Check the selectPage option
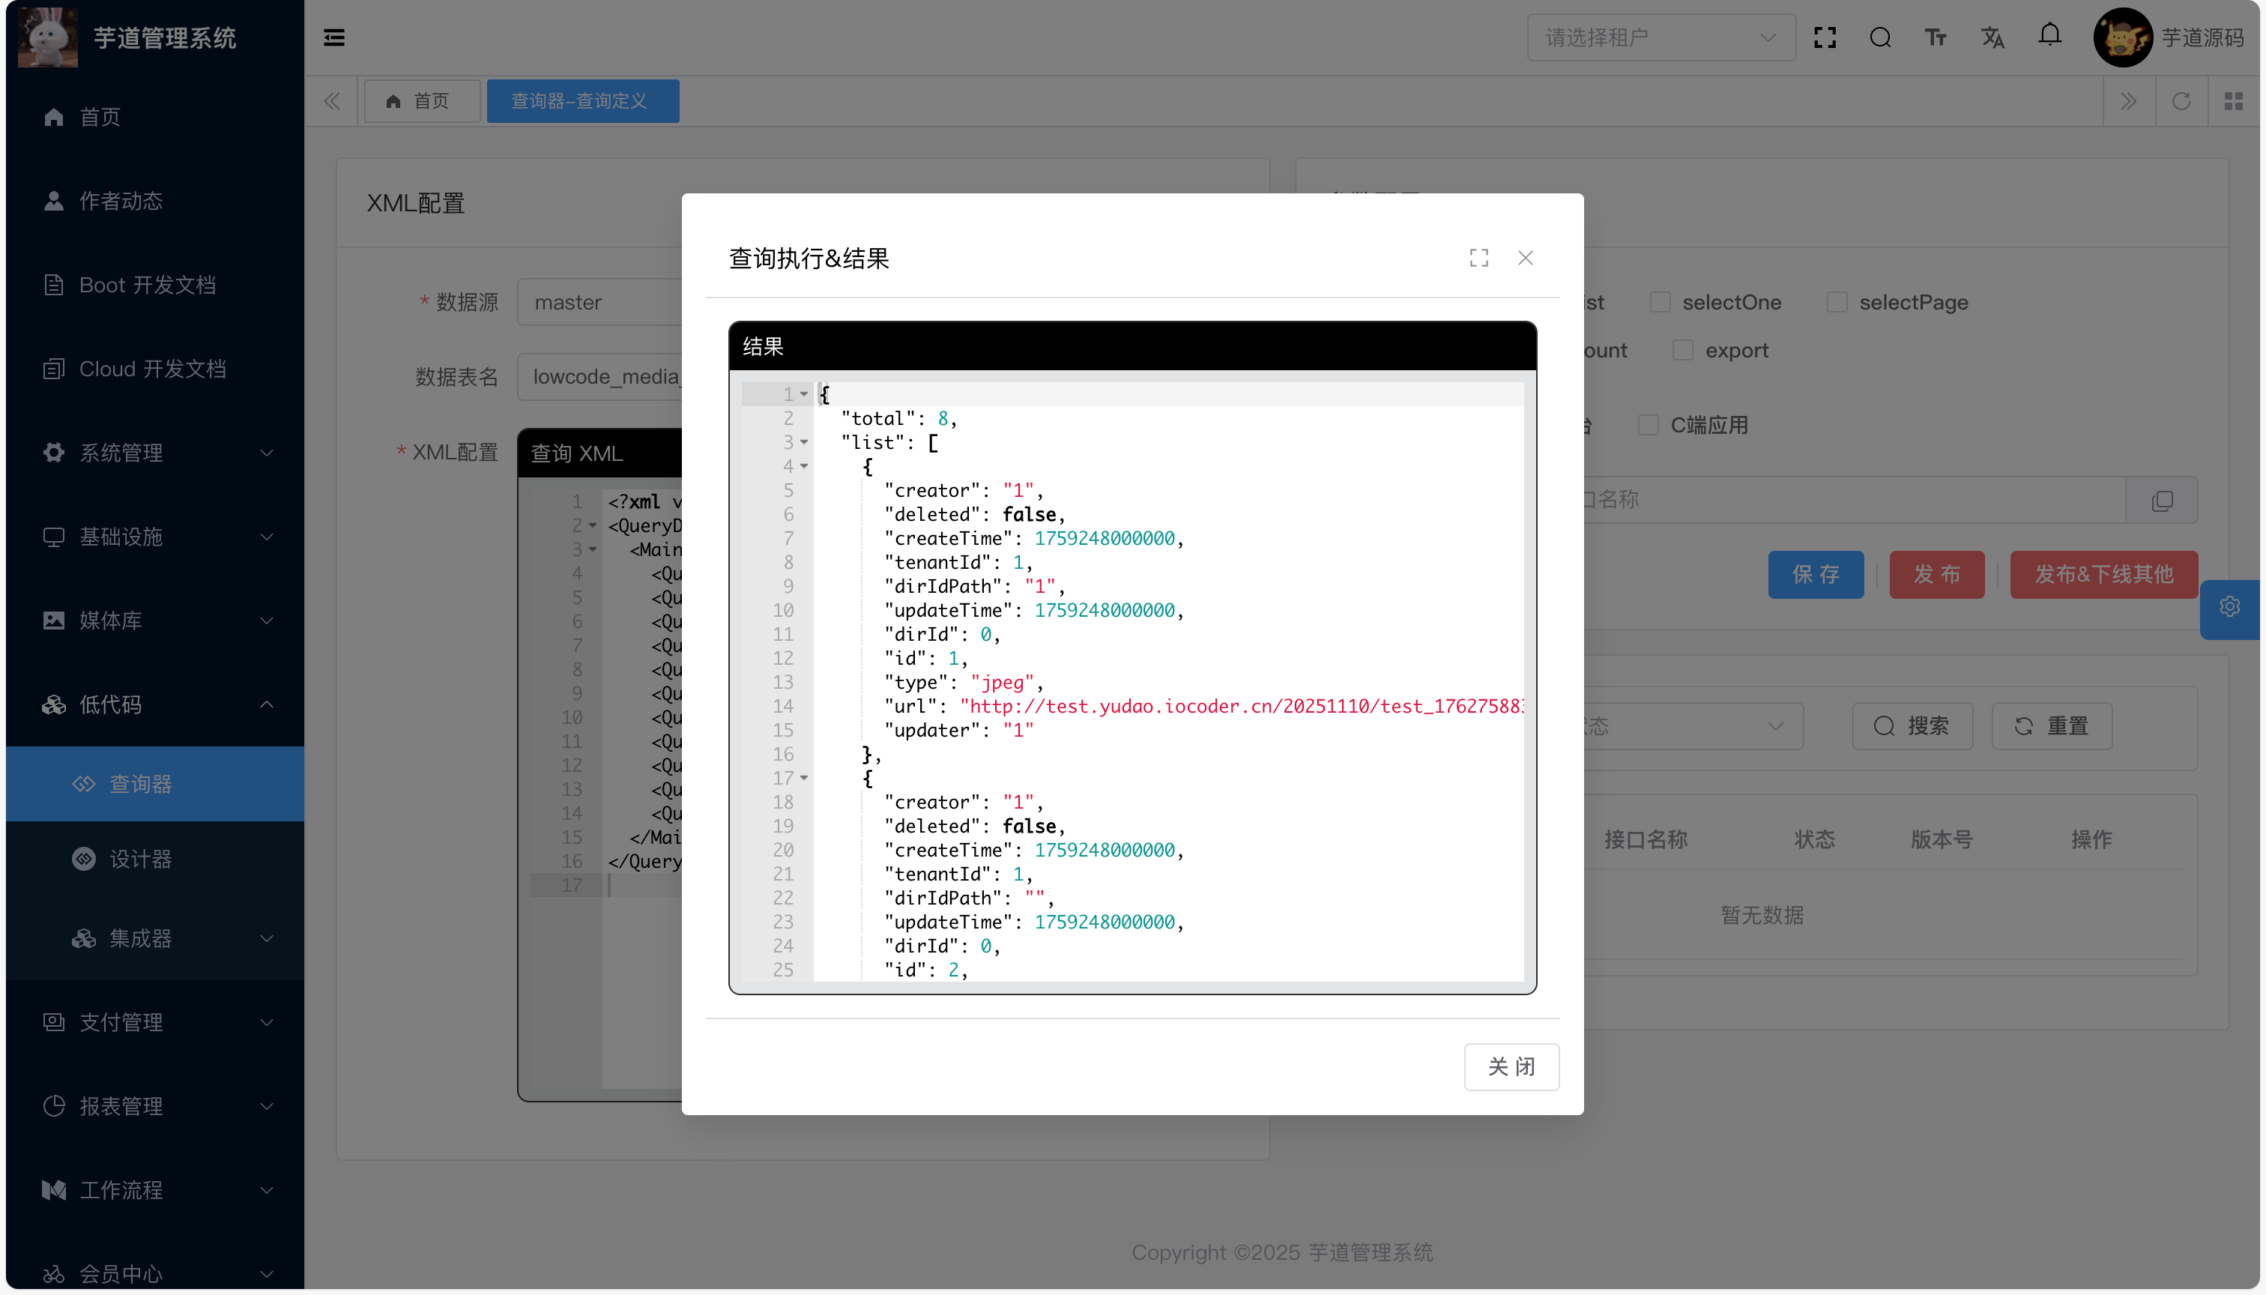Image resolution: width=2266 pixels, height=1295 pixels. [1837, 303]
